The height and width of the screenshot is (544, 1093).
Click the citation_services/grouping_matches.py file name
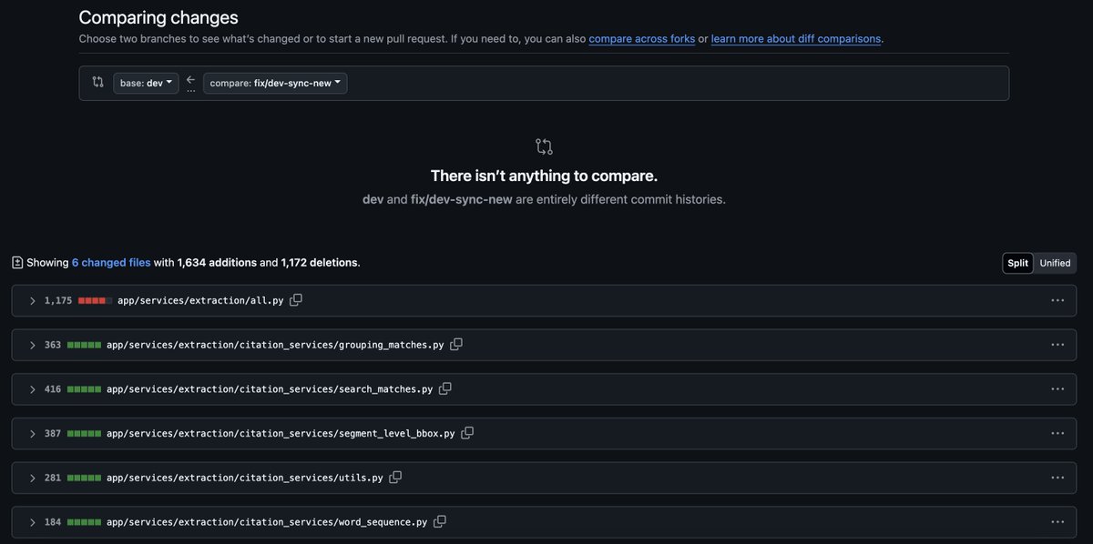pos(275,345)
